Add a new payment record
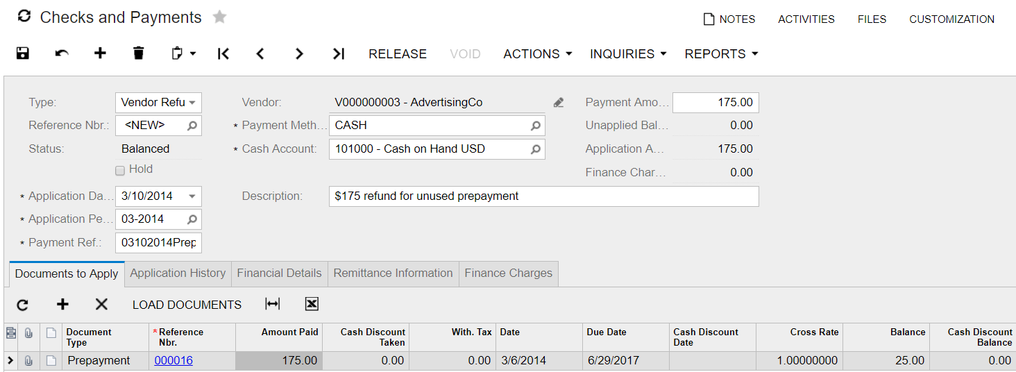This screenshot has width=1016, height=372. [x=101, y=53]
